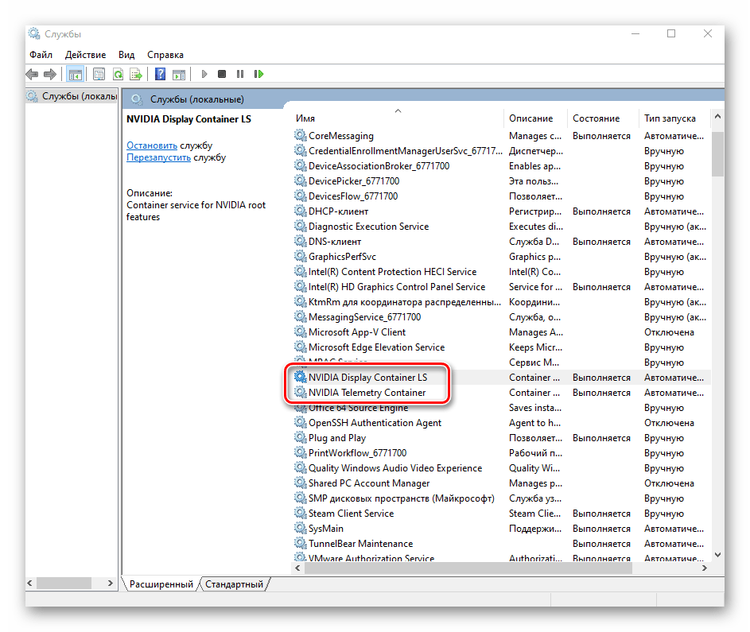This screenshot has width=750, height=632.
Task: Click the Остановить service link
Action: [151, 145]
